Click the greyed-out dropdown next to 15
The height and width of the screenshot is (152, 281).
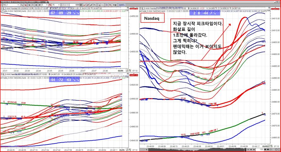tap(65, 5)
